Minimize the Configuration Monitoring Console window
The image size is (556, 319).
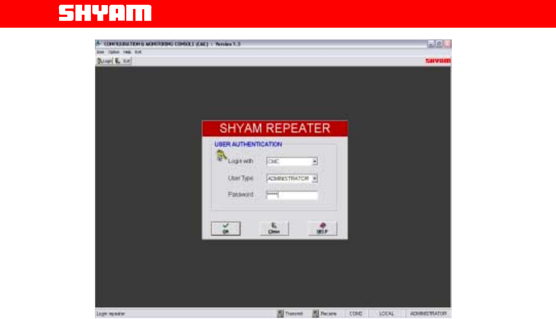pos(431,44)
